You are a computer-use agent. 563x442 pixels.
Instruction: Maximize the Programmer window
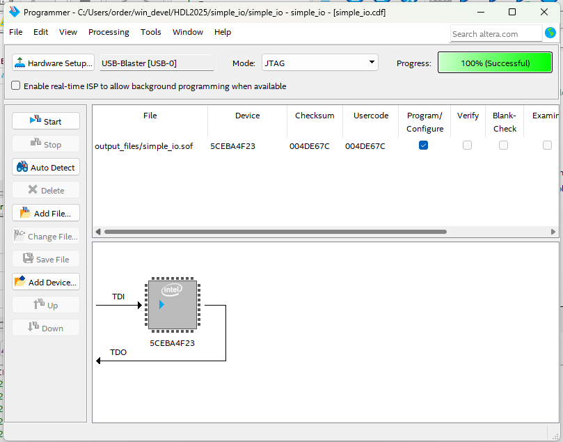coord(512,12)
